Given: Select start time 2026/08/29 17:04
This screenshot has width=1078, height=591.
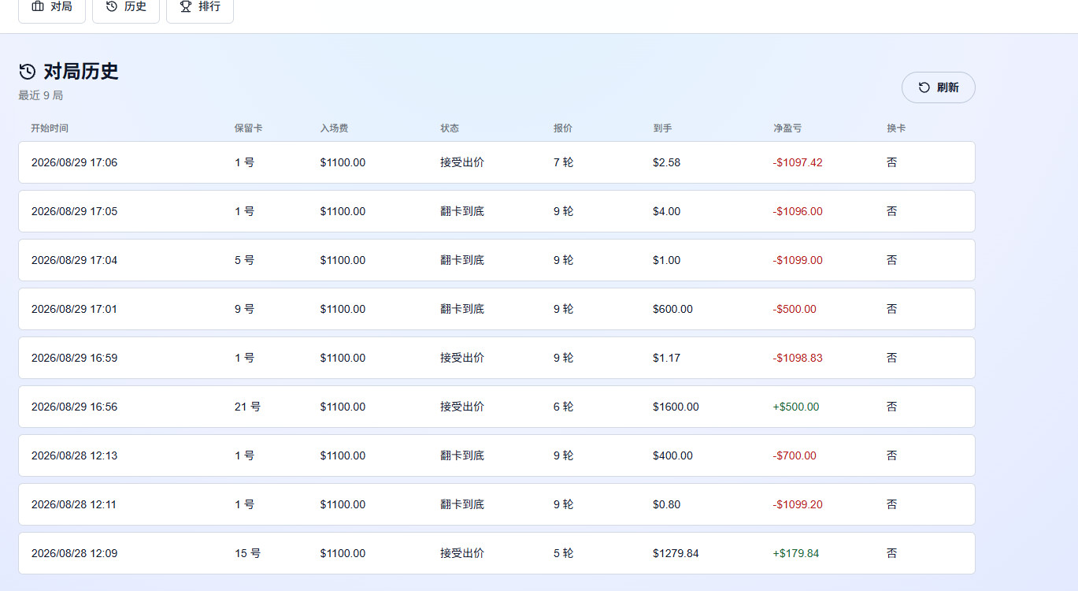Looking at the screenshot, I should 74,260.
